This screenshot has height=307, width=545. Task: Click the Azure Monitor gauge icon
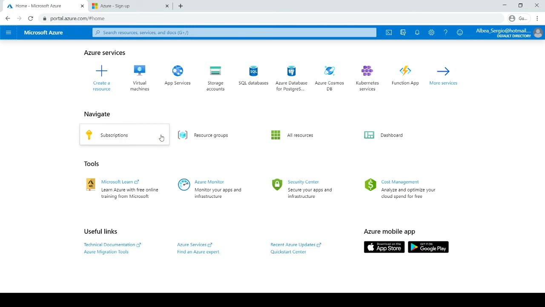(184, 185)
